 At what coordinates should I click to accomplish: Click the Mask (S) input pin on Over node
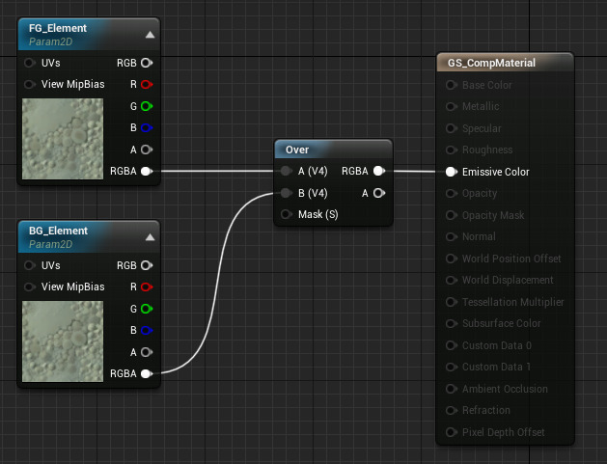point(286,214)
